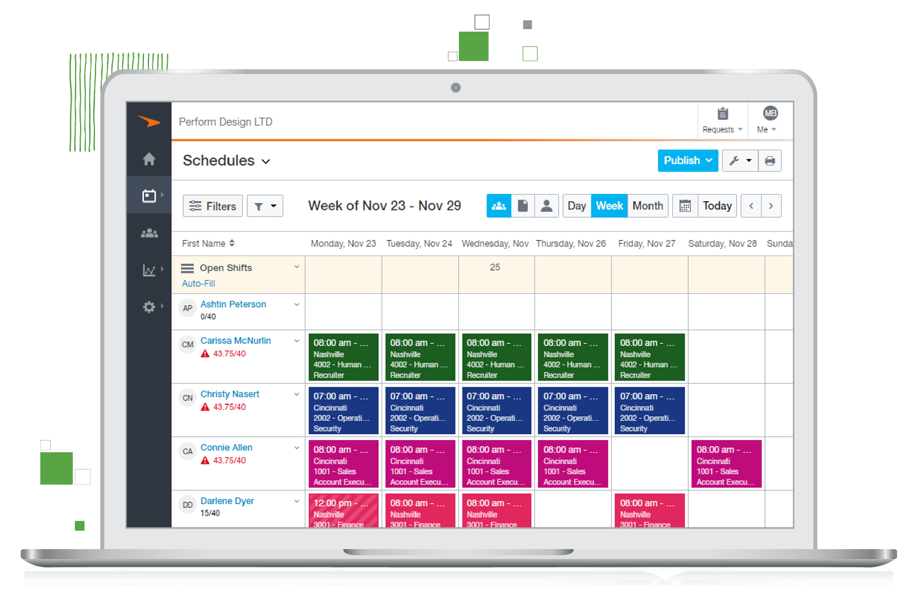This screenshot has height=606, width=910.
Task: Click the Today button
Action: [717, 206]
